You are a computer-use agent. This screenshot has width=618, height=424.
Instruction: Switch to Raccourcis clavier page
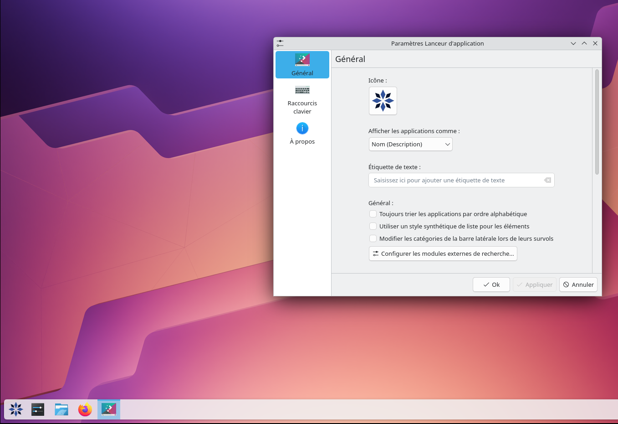pyautogui.click(x=302, y=99)
